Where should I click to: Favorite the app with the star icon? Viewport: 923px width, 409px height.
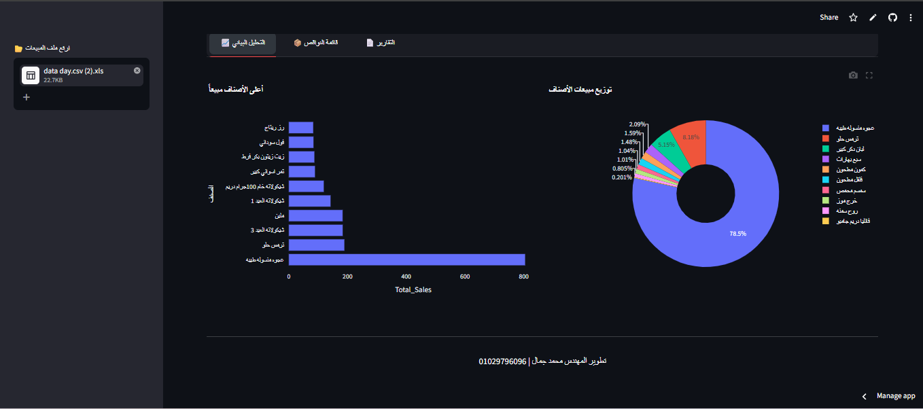853,18
